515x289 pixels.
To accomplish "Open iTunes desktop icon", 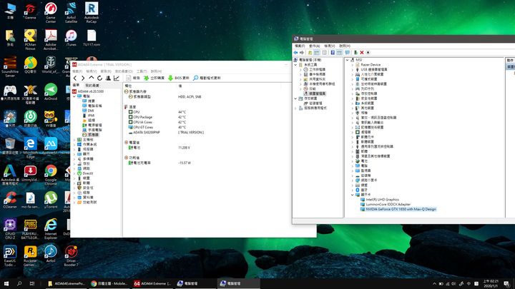I will click(x=71, y=38).
